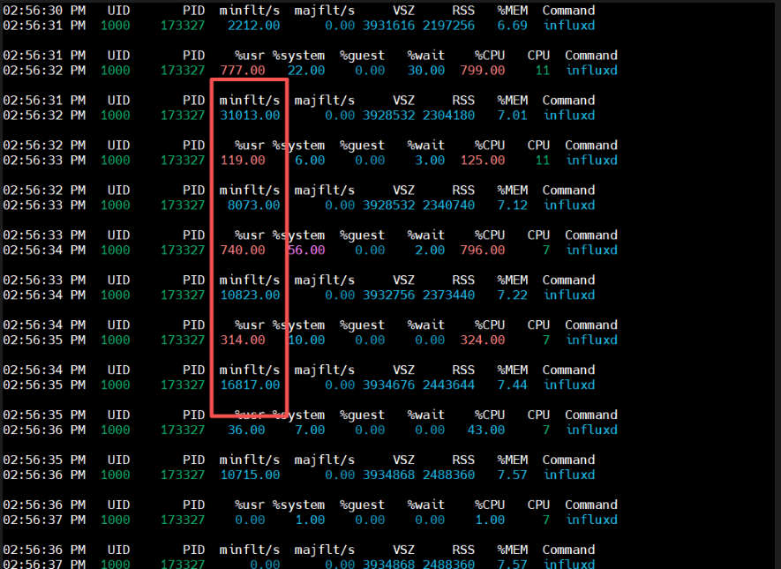Click the 56.00 %system value in magenta
The width and height of the screenshot is (781, 569).
(x=306, y=251)
